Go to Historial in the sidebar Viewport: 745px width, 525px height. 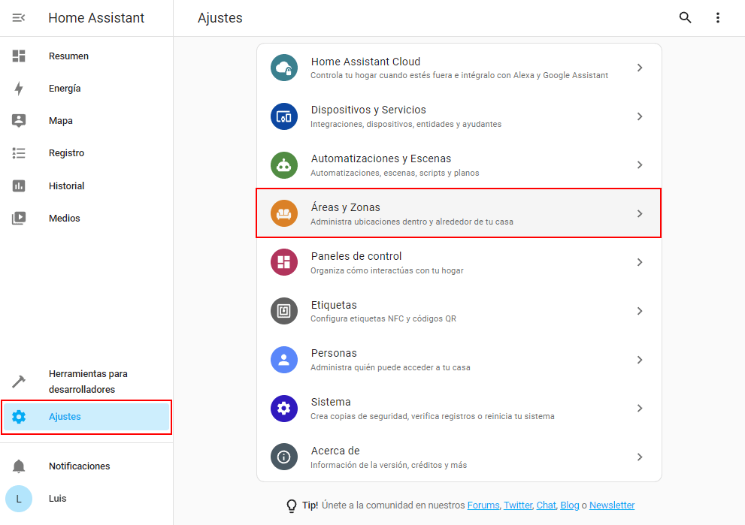click(x=66, y=186)
